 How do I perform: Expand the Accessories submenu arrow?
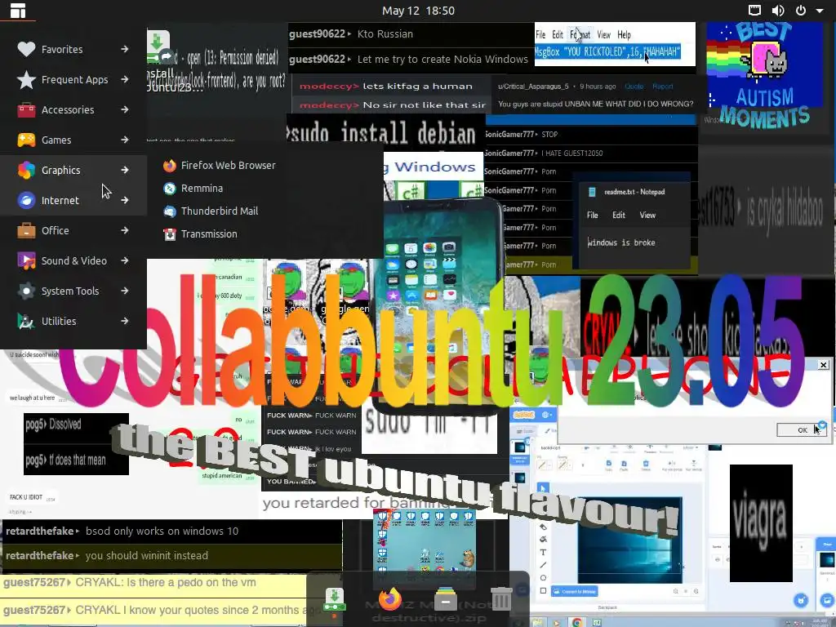click(x=125, y=109)
